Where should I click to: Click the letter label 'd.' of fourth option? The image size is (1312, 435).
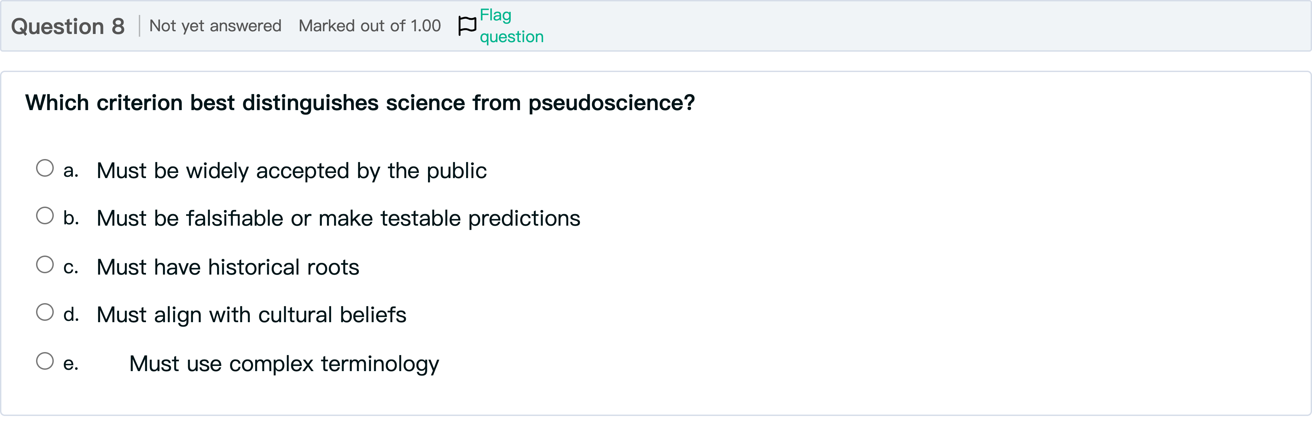(71, 315)
